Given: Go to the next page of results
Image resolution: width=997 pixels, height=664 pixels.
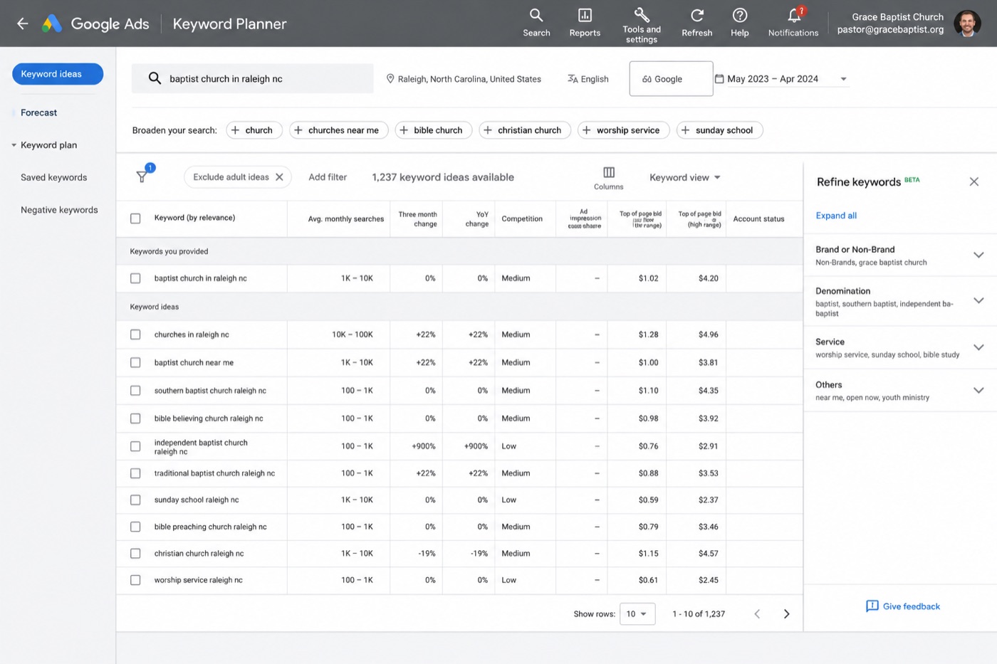Looking at the screenshot, I should tap(786, 613).
